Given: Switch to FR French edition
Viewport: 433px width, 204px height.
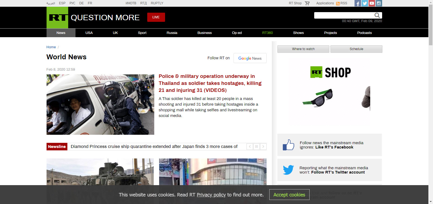Looking at the screenshot, I should [x=90, y=3].
